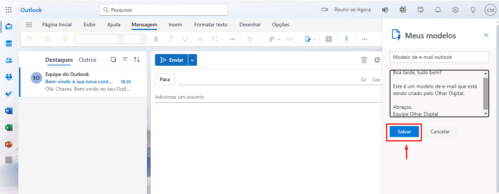499x194 pixels.
Task: Open Calendar in the left sidebar
Action: [9, 43]
